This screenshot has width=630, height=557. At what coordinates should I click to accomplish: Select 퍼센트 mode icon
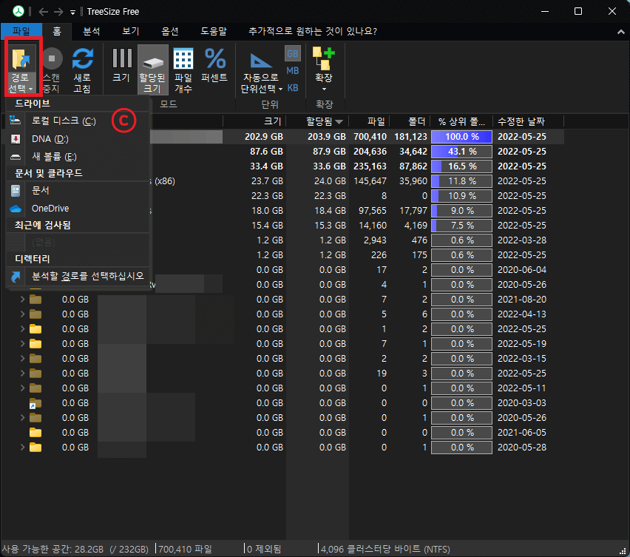click(x=215, y=58)
